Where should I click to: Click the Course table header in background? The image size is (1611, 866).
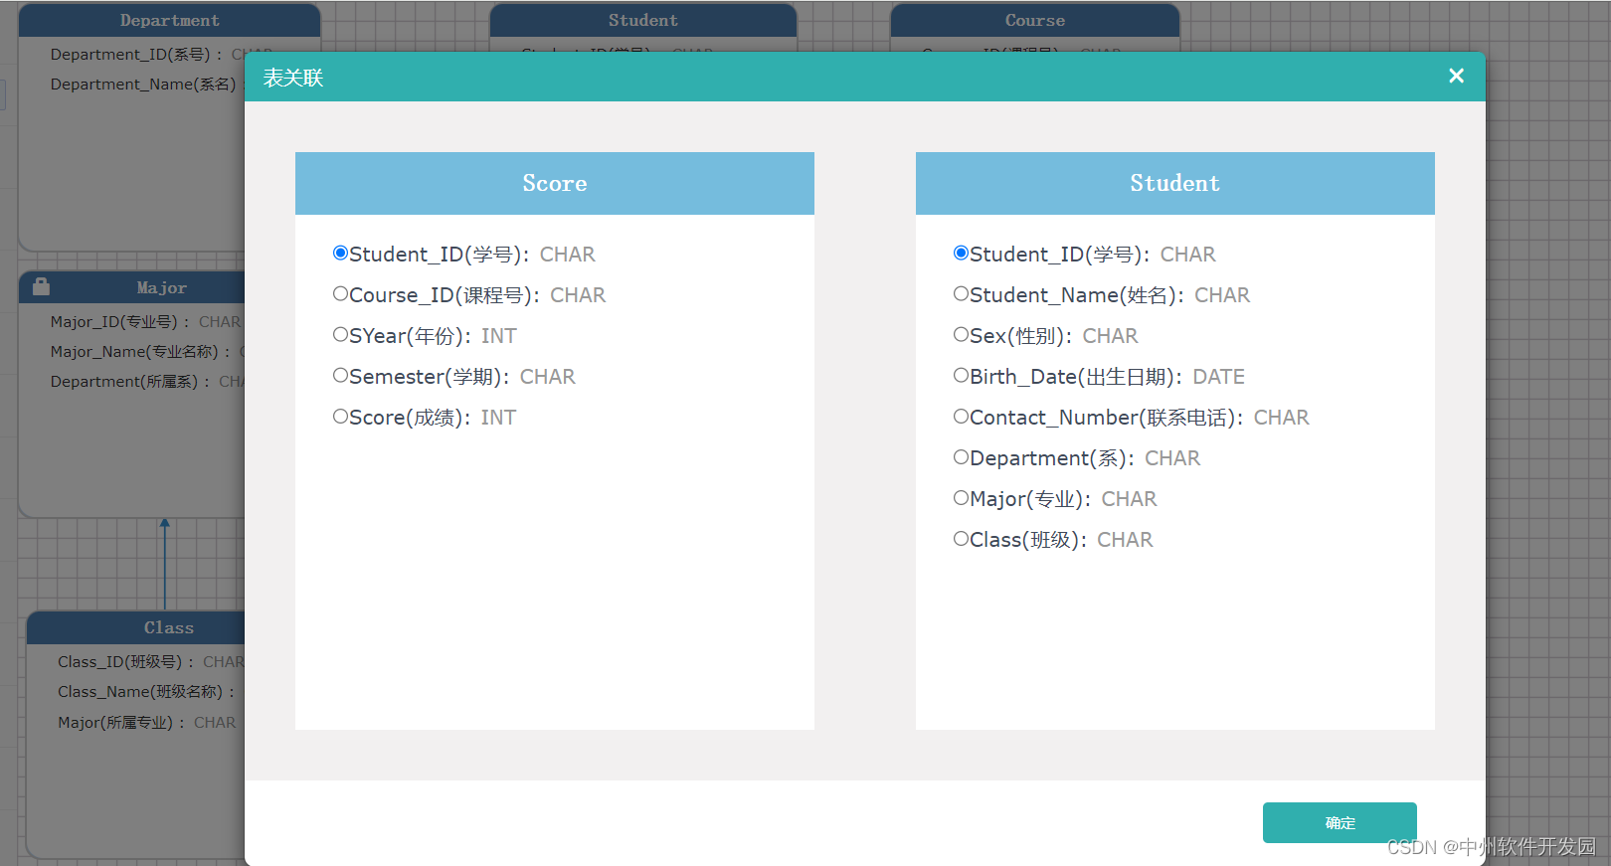pyautogui.click(x=1034, y=20)
